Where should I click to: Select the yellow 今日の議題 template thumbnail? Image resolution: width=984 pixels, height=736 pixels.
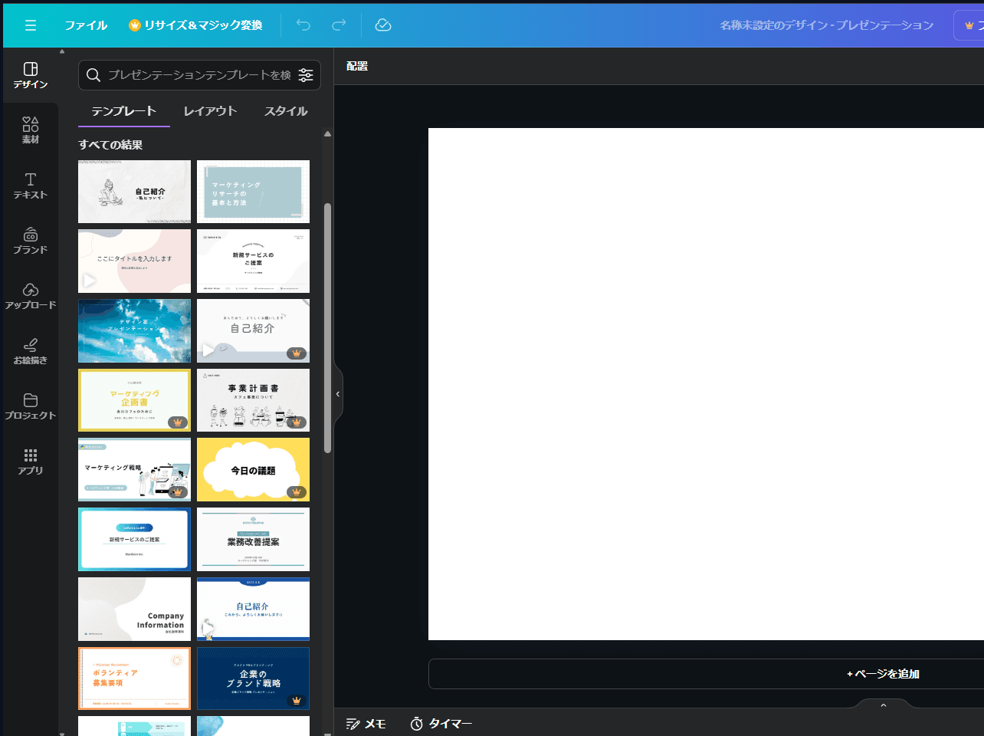click(253, 469)
